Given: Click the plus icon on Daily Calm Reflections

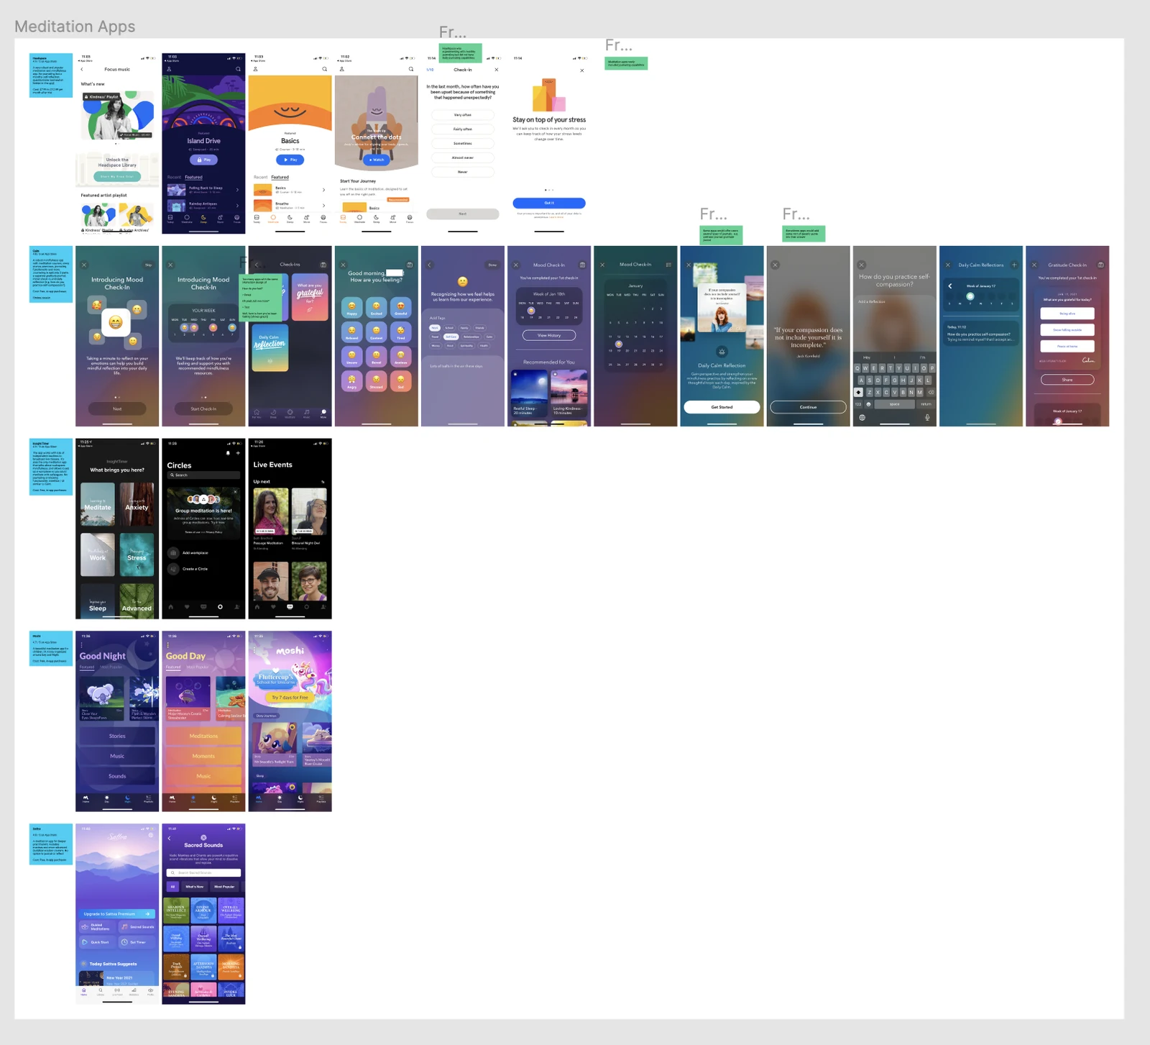Looking at the screenshot, I should 1014,265.
